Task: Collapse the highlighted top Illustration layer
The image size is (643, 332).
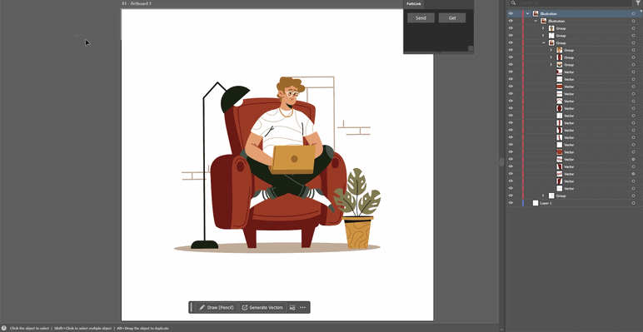Action: [x=528, y=14]
